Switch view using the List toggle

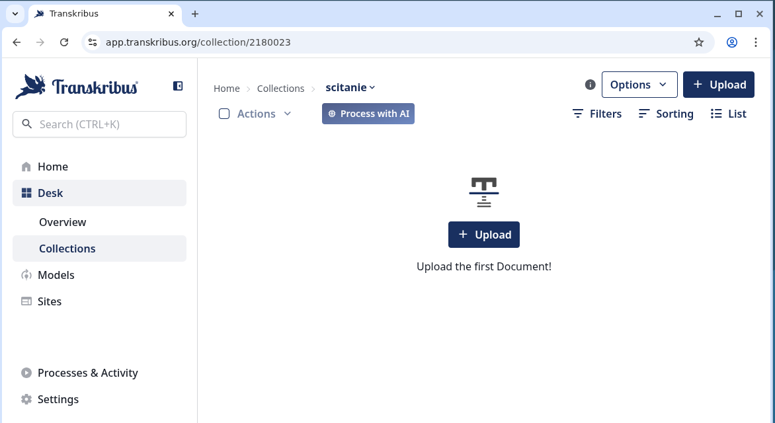click(x=729, y=114)
